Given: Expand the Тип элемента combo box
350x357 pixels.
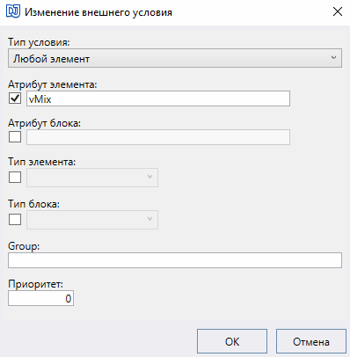Looking at the screenshot, I should [x=92, y=178].
